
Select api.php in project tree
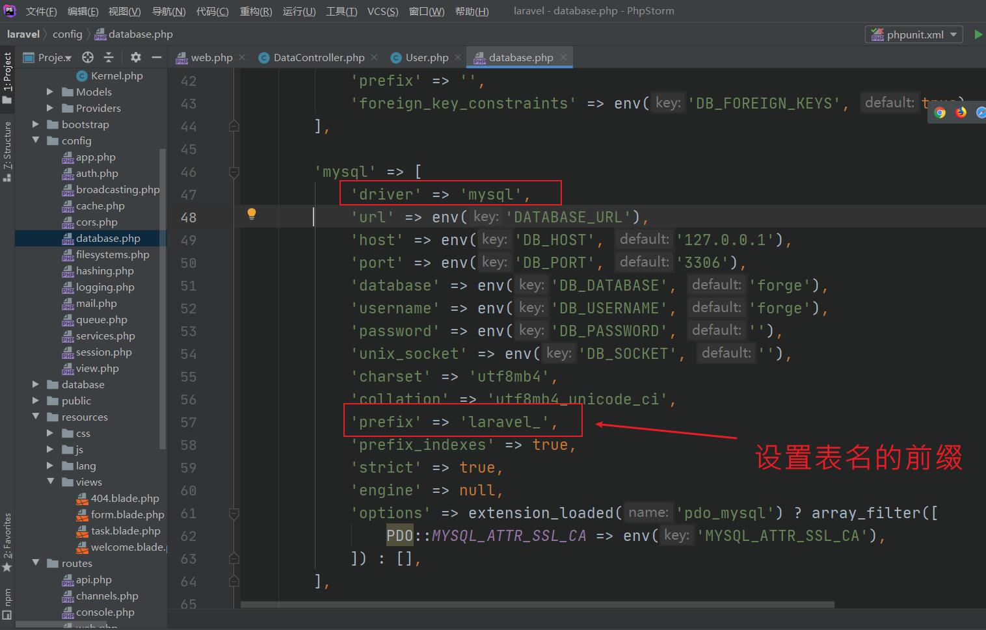coord(87,579)
